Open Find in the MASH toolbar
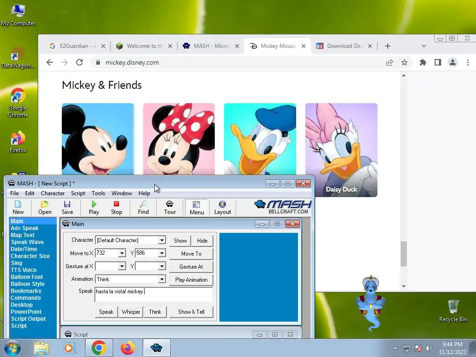 (x=143, y=207)
